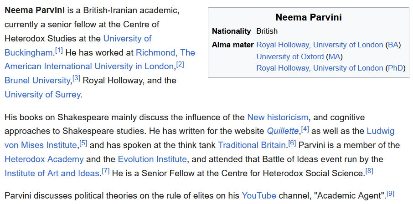
Task: Click footnote reference number 2
Action: pos(180,64)
